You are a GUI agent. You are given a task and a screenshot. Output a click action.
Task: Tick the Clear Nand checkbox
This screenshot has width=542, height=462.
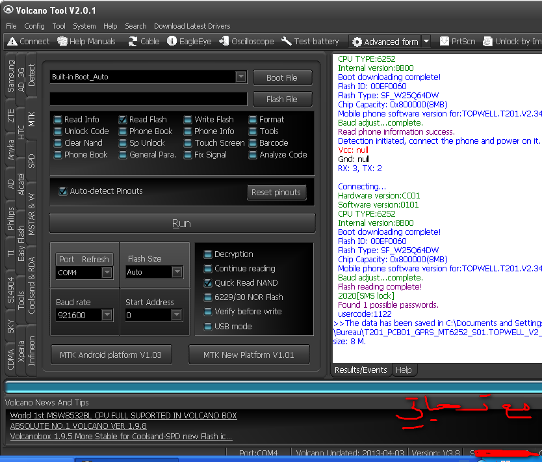pos(58,143)
